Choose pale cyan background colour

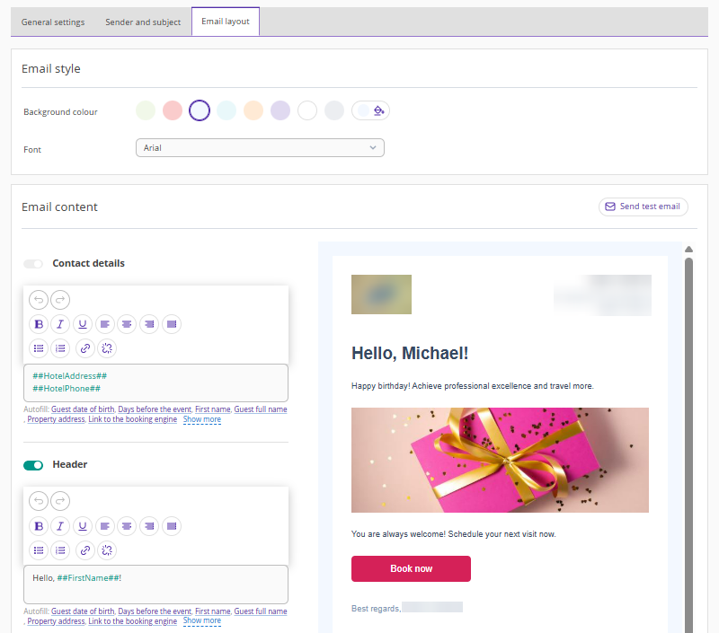(226, 110)
